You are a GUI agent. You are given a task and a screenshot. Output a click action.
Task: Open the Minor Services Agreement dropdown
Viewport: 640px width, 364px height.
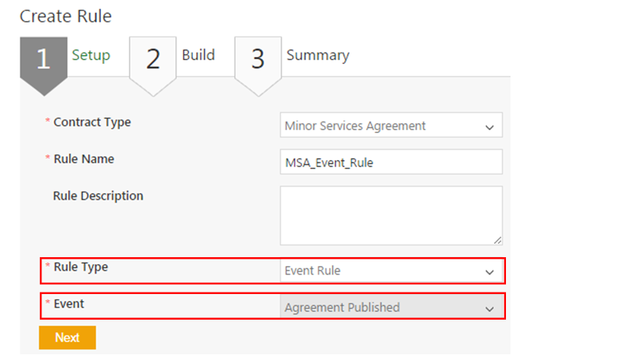point(391,126)
